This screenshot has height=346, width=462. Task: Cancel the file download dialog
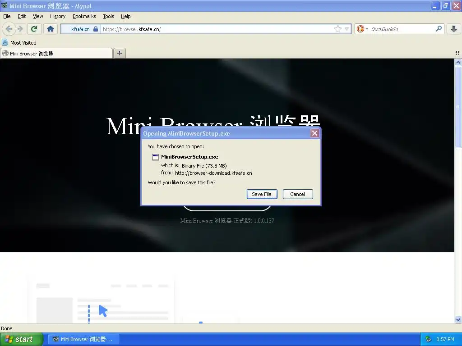[x=298, y=194]
